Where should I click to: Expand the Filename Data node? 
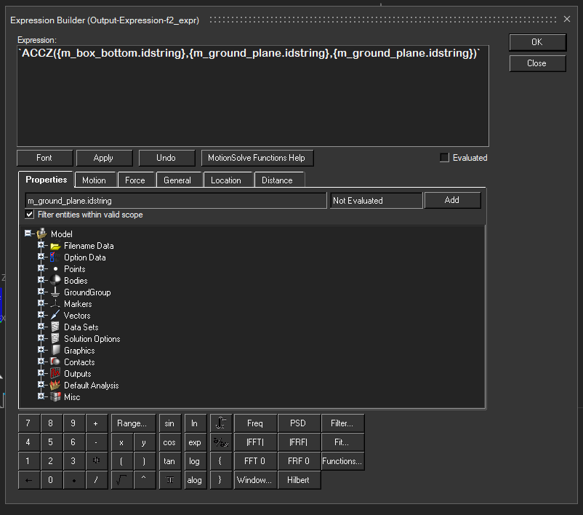41,245
